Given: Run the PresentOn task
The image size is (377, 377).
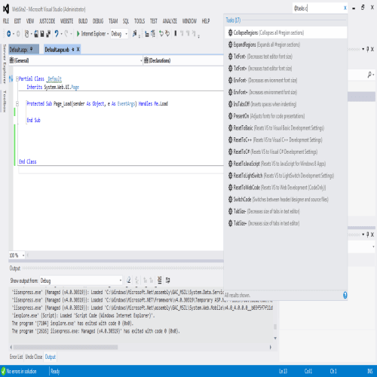Looking at the screenshot, I should [x=286, y=116].
